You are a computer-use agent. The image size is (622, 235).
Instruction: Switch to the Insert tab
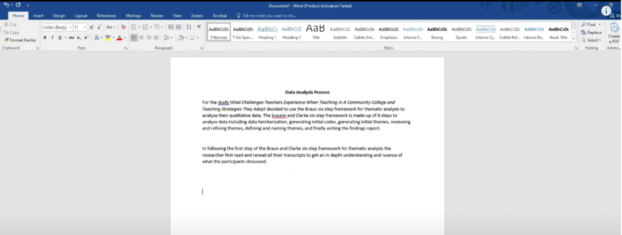click(38, 16)
